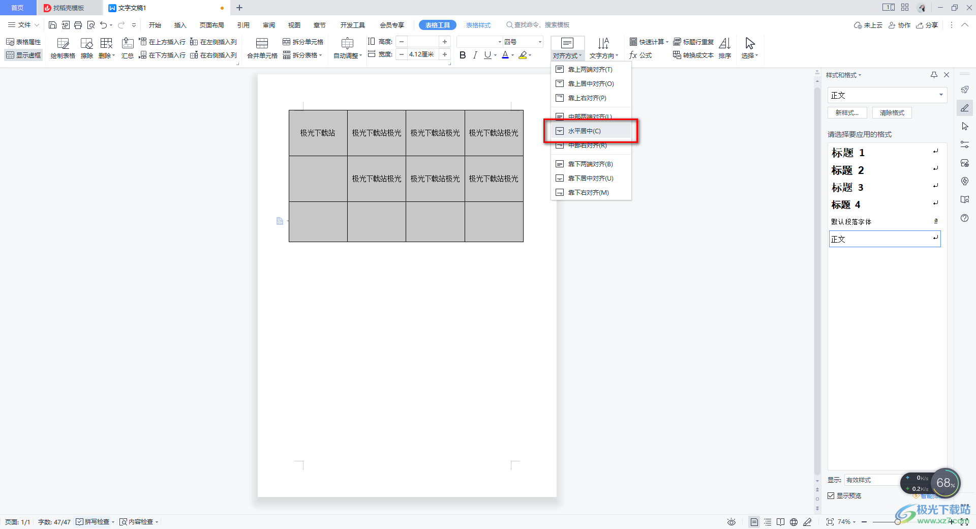The height and width of the screenshot is (529, 976).
Task: Apply the font color A swatch
Action: [x=505, y=55]
